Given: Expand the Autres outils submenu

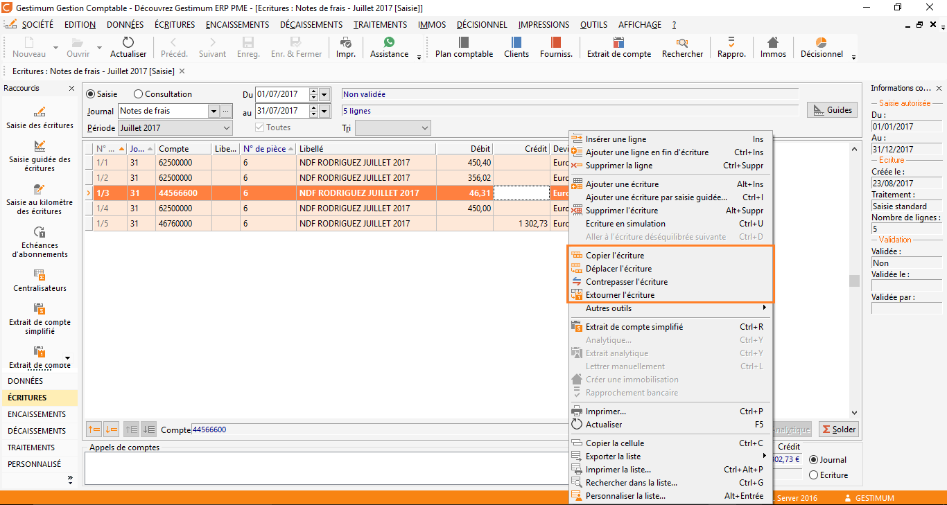Looking at the screenshot, I should click(670, 308).
